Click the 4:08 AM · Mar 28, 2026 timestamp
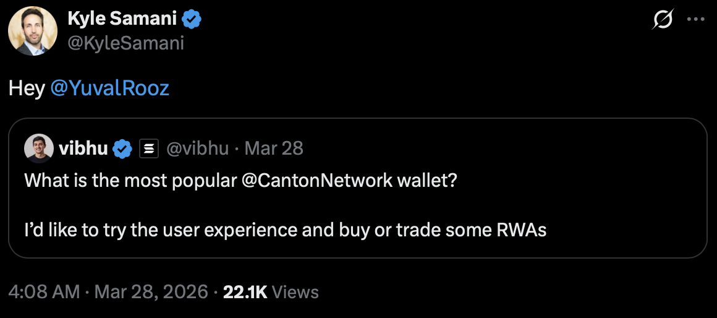The image size is (717, 318). point(108,292)
